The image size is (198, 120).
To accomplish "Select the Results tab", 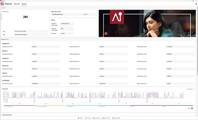I will 24,4.
